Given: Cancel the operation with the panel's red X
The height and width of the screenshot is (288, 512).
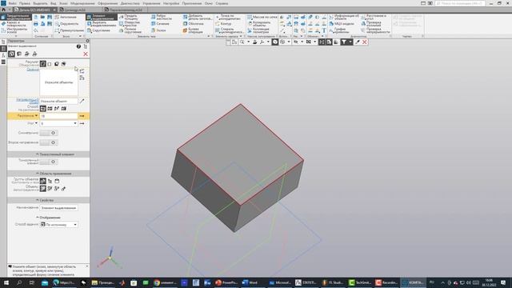Looking at the screenshot, I should pyautogui.click(x=86, y=54).
